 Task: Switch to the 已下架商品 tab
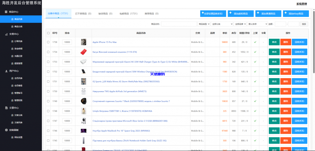pos(83,14)
